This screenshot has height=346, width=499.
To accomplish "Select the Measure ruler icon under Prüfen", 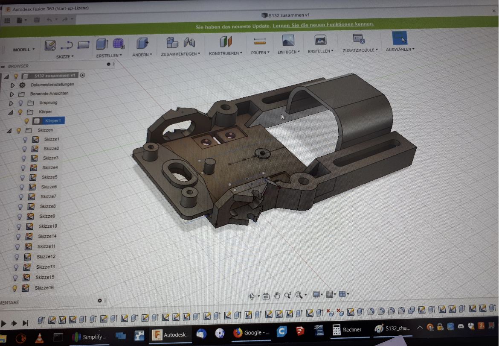I will [x=260, y=41].
